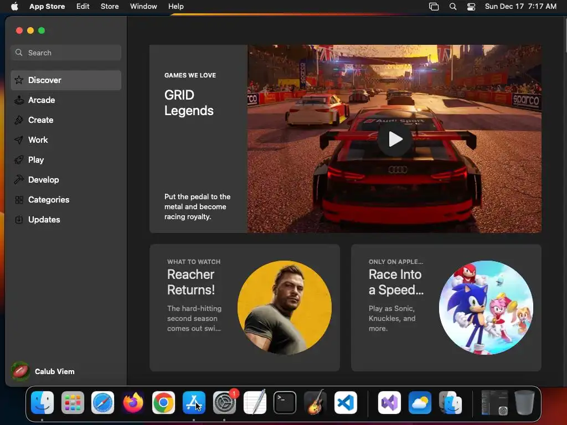Click the grid icon beside Categories
This screenshot has width=567, height=425.
coord(19,199)
